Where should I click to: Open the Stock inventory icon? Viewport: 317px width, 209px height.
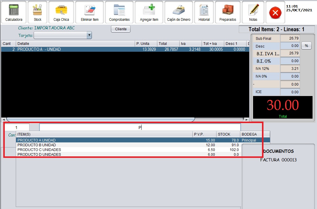pyautogui.click(x=37, y=12)
